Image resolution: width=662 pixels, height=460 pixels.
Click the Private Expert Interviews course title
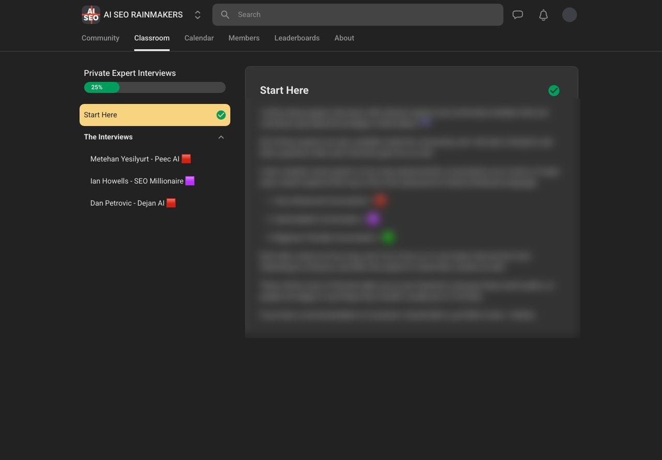click(130, 73)
